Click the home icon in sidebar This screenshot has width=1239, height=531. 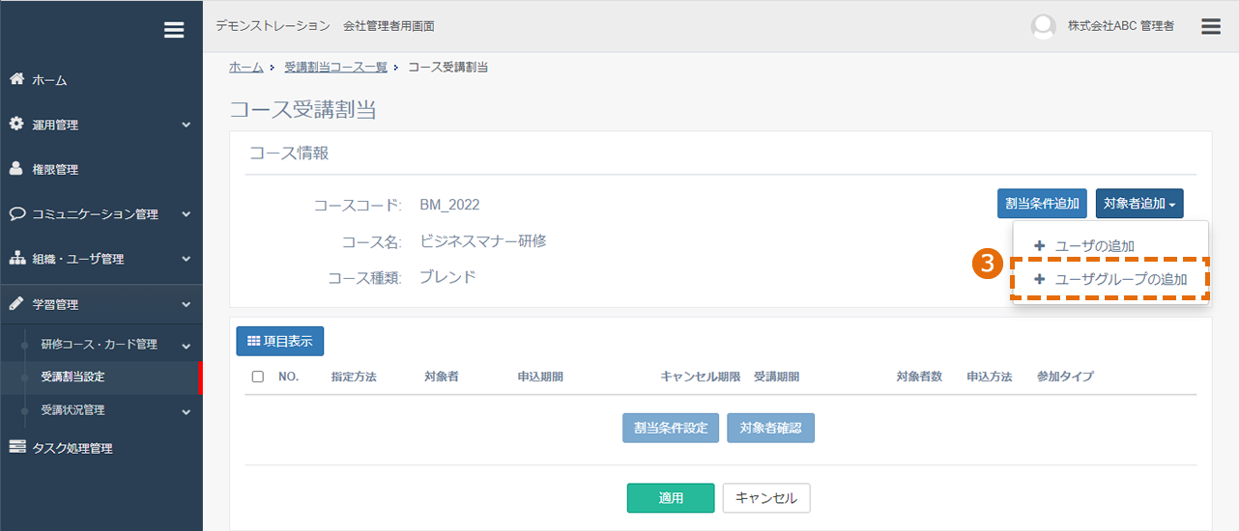pyautogui.click(x=16, y=79)
